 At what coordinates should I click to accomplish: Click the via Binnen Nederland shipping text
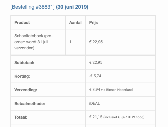click(x=117, y=90)
